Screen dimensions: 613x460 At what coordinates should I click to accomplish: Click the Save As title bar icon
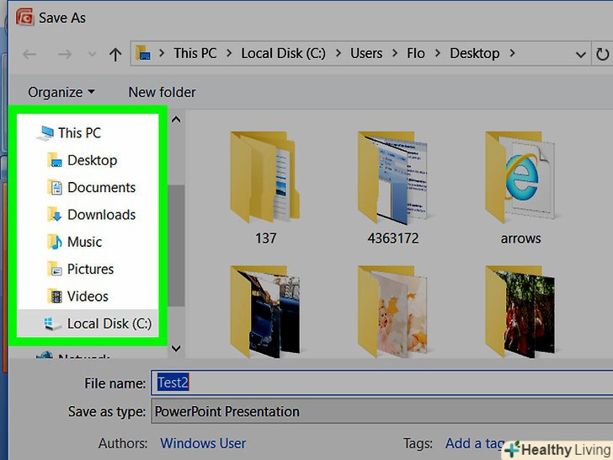coord(25,17)
